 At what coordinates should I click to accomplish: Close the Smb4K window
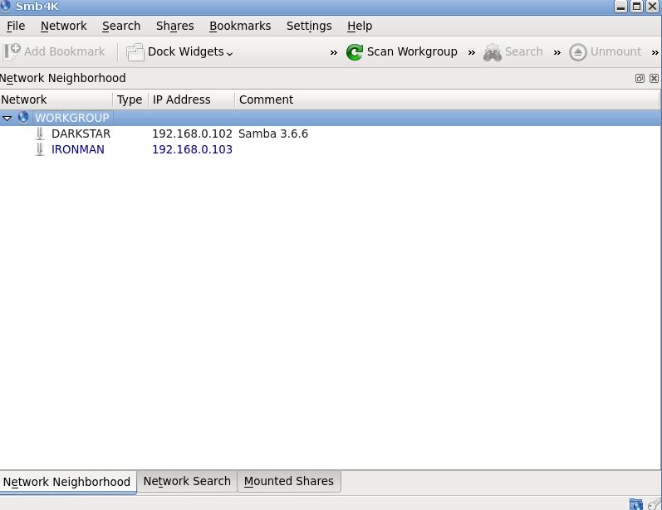click(x=652, y=7)
